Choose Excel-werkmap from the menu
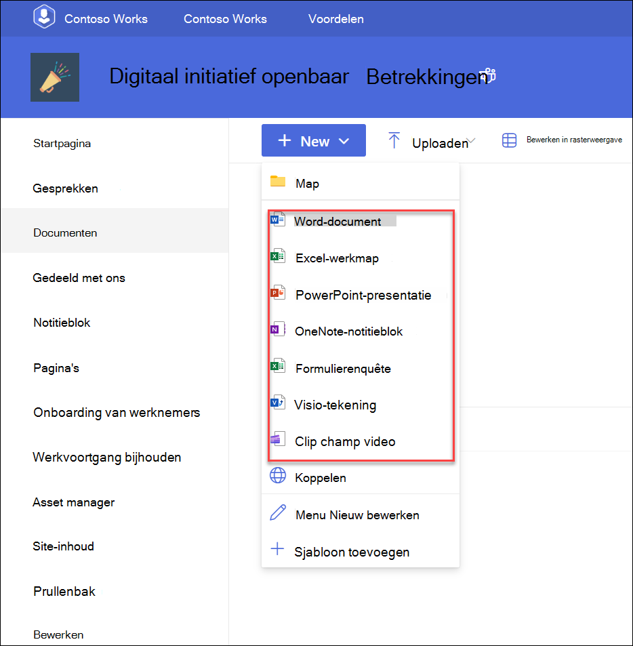This screenshot has height=646, width=633. click(361, 258)
